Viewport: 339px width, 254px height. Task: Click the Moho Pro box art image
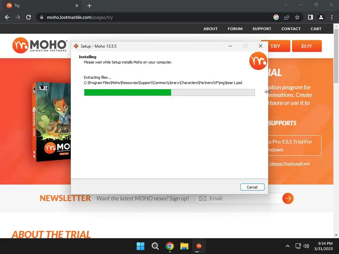51,122
